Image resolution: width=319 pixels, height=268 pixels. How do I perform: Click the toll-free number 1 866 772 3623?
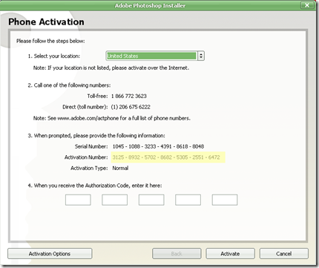click(129, 96)
